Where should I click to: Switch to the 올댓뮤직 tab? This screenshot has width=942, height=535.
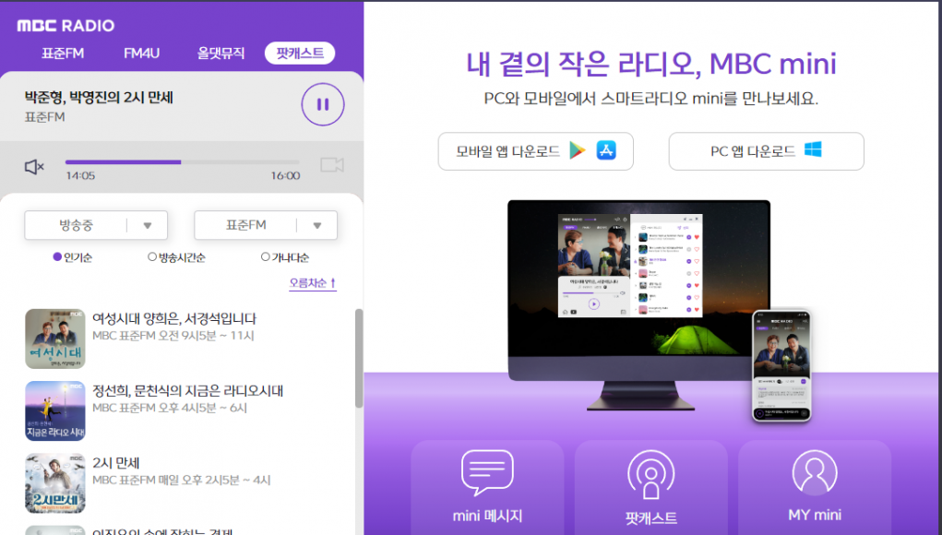pyautogui.click(x=221, y=53)
